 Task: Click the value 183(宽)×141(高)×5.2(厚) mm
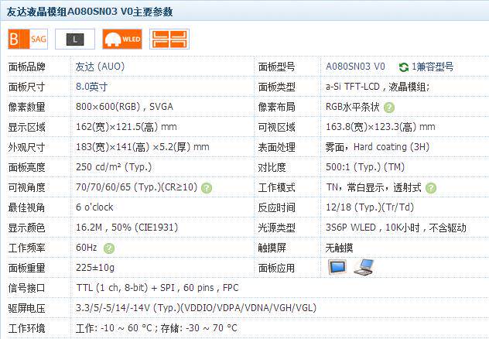tap(142, 147)
